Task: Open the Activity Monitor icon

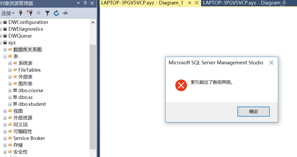Action: [x=65, y=13]
